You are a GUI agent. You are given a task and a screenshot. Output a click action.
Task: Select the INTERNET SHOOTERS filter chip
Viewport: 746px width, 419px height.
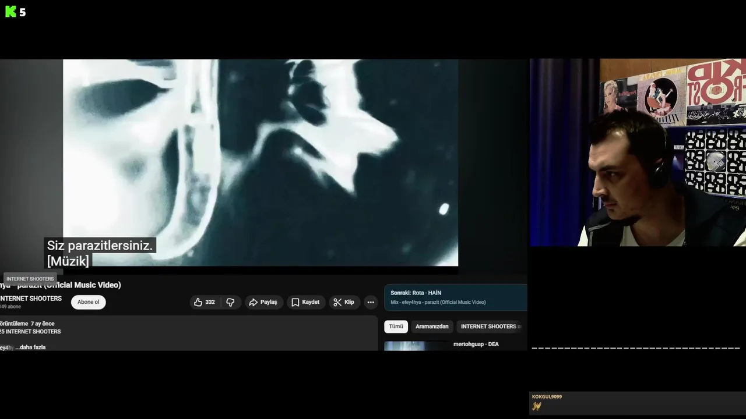pyautogui.click(x=491, y=326)
